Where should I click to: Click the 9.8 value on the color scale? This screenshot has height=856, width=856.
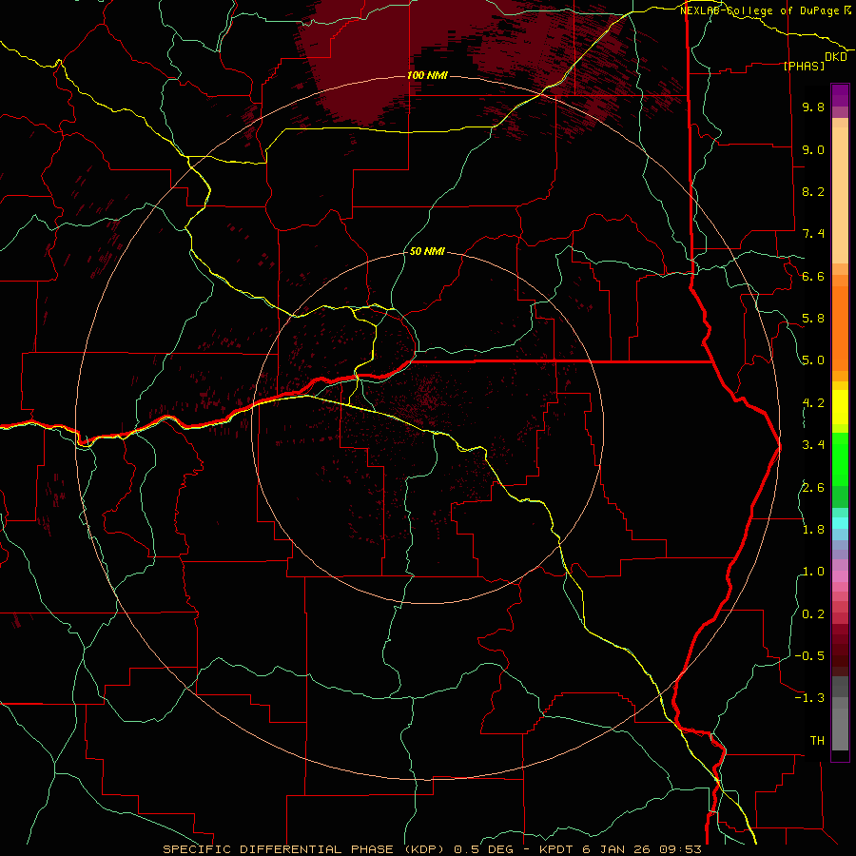click(813, 107)
